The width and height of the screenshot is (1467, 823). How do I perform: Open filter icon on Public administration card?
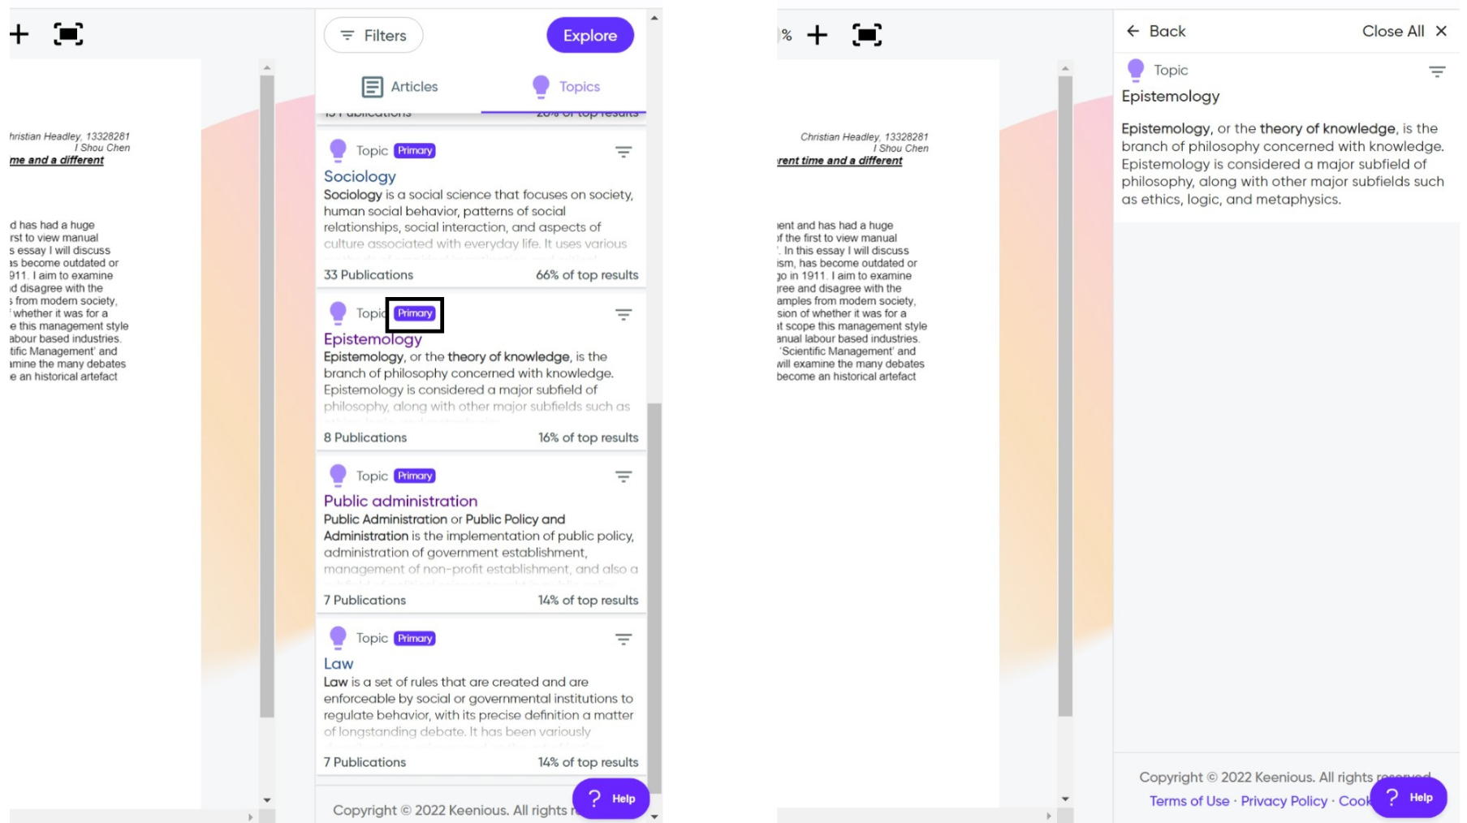pos(623,476)
